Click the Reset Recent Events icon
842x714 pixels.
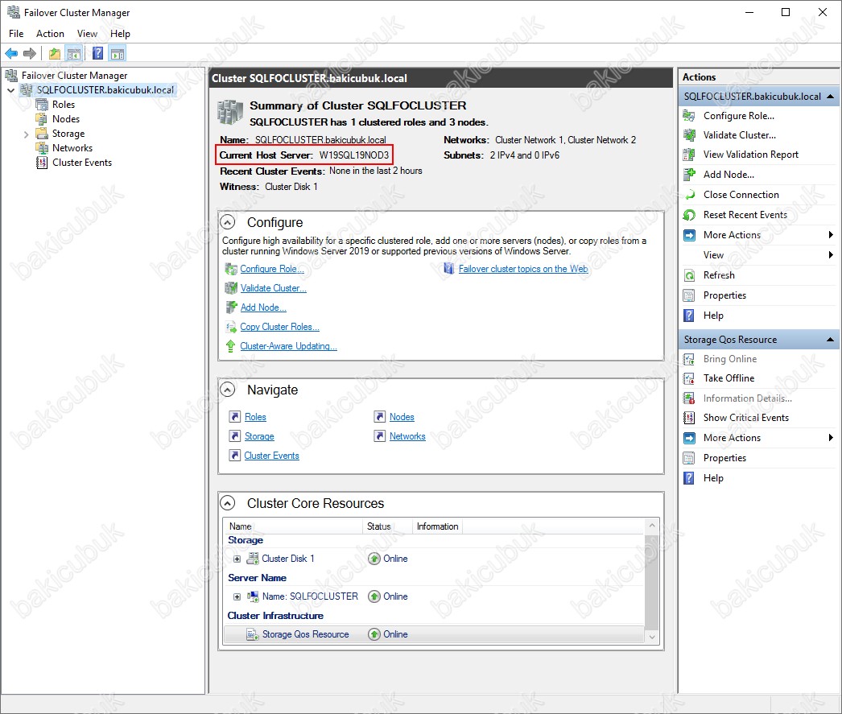[x=689, y=215]
